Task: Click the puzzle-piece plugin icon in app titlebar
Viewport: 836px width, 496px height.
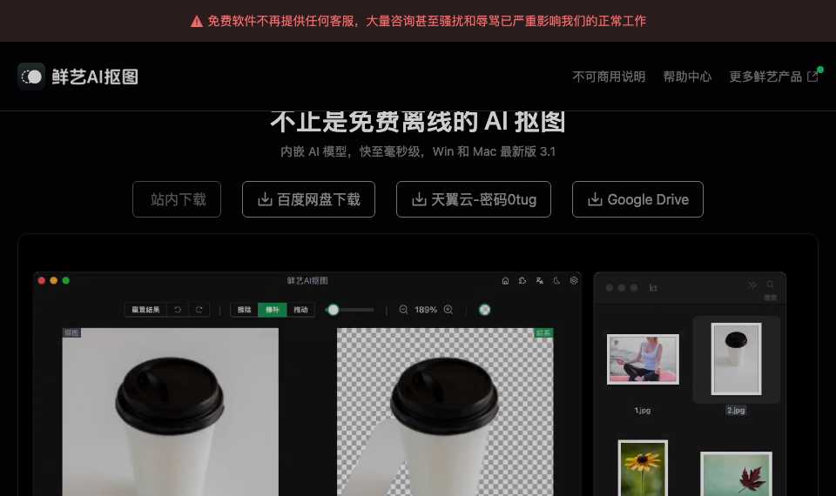Action: click(522, 281)
